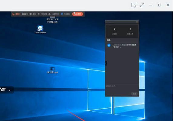Click the red live status bars icon
173x121 pixels.
[13, 14]
